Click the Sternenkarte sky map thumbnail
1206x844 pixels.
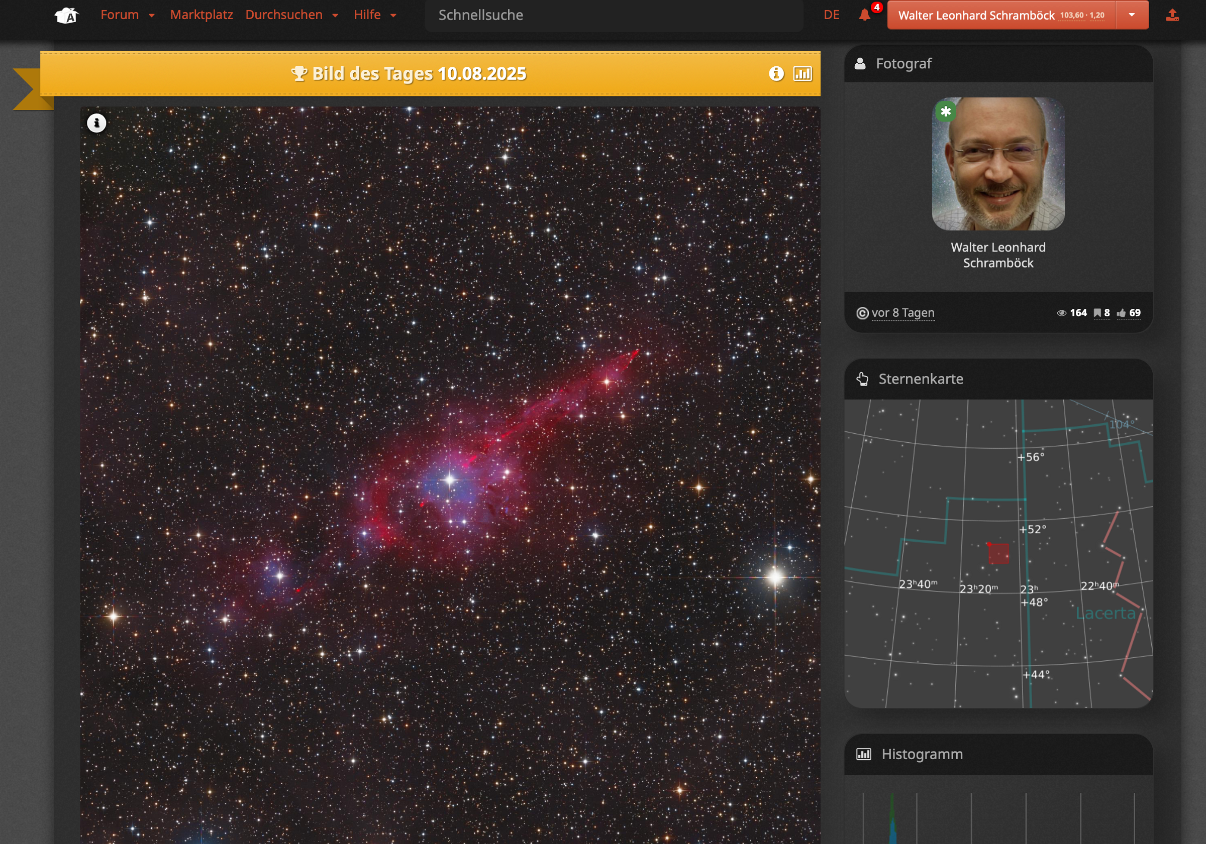point(998,553)
